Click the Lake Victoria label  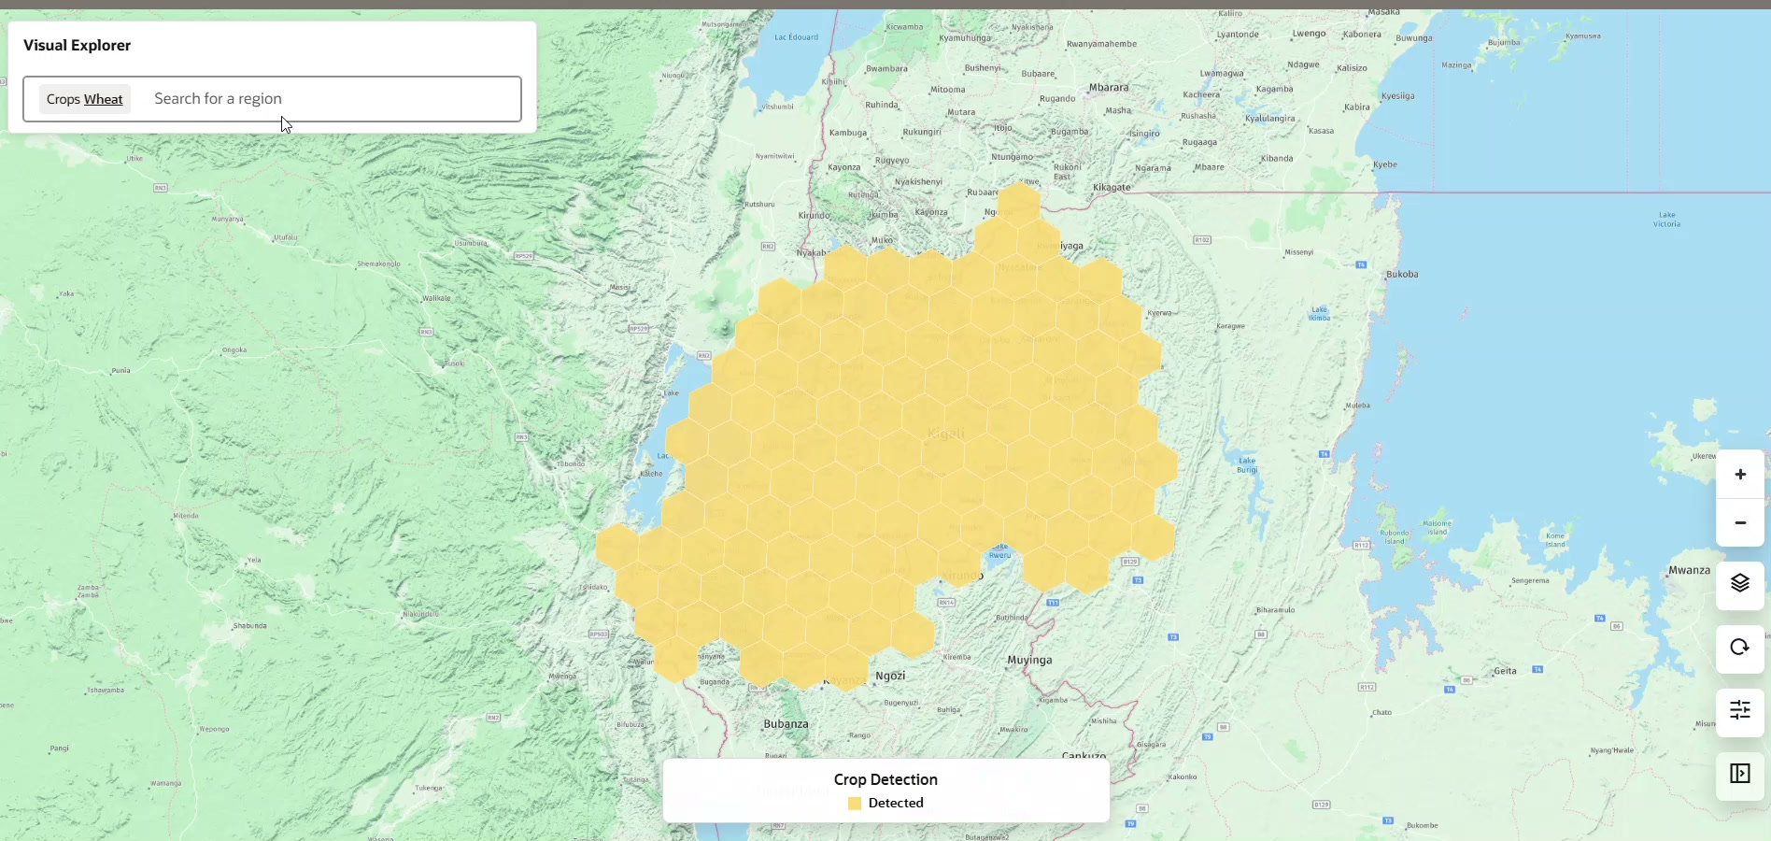coord(1666,220)
